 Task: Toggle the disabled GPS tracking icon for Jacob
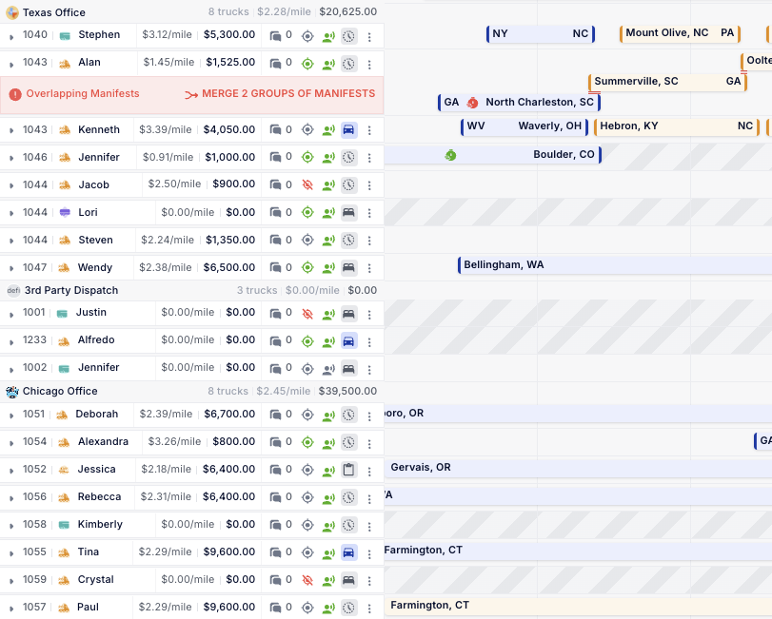[x=307, y=185]
